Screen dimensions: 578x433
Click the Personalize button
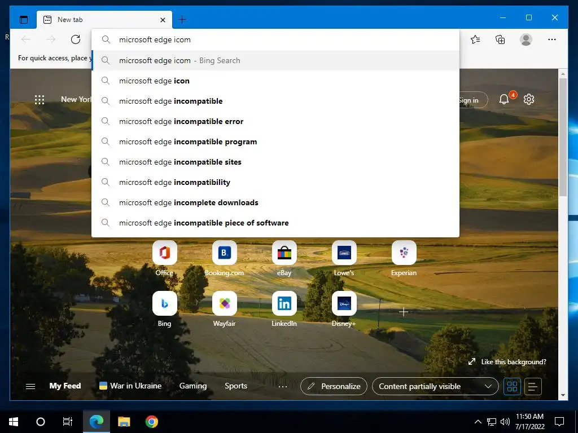[334, 386]
